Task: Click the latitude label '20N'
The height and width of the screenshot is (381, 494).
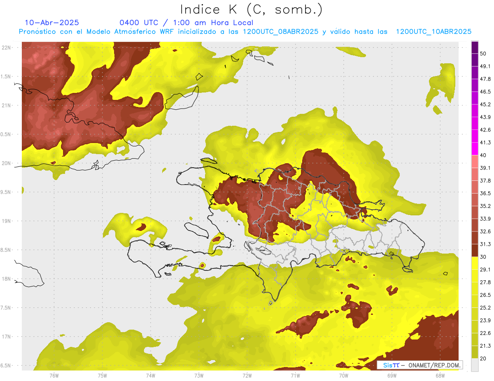Action: 7,163
